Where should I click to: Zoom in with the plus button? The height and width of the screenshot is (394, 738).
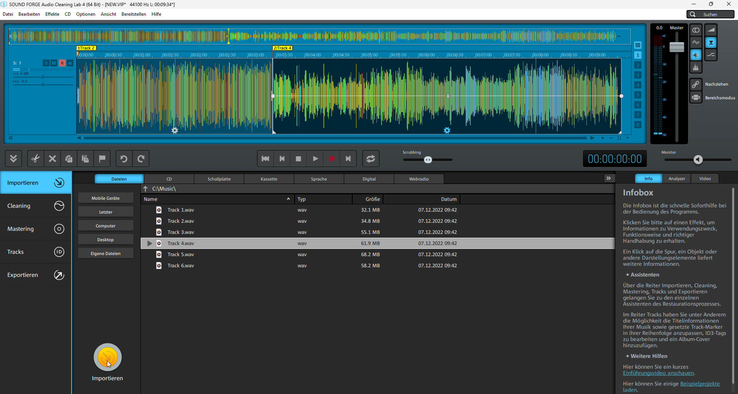pos(602,138)
